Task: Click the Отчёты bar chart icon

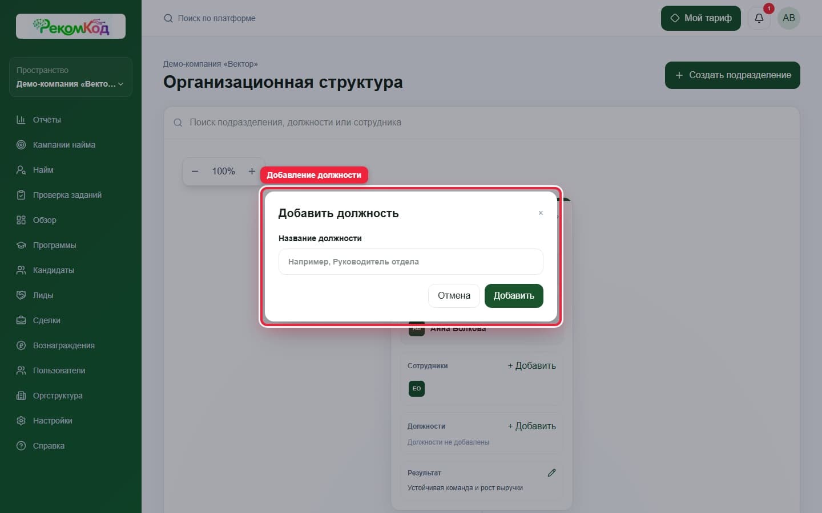Action: click(21, 120)
